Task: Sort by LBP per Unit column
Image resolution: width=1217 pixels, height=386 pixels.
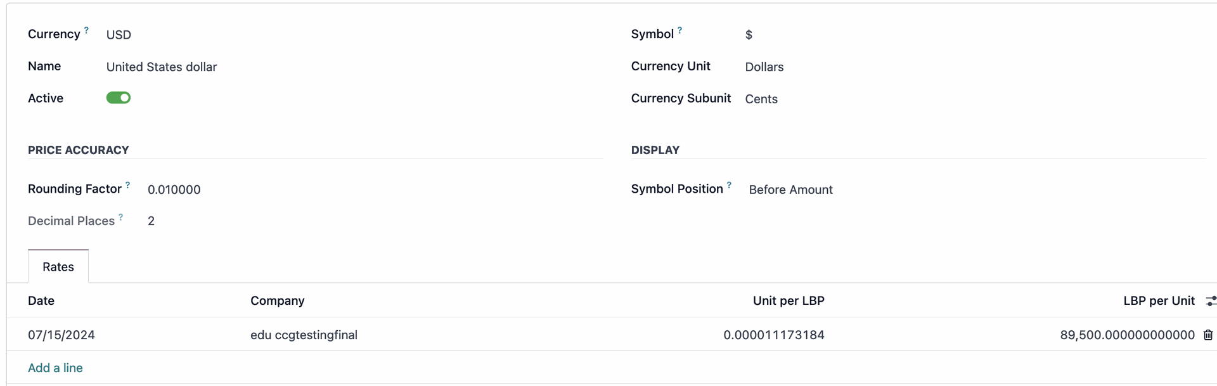Action: click(x=1158, y=300)
